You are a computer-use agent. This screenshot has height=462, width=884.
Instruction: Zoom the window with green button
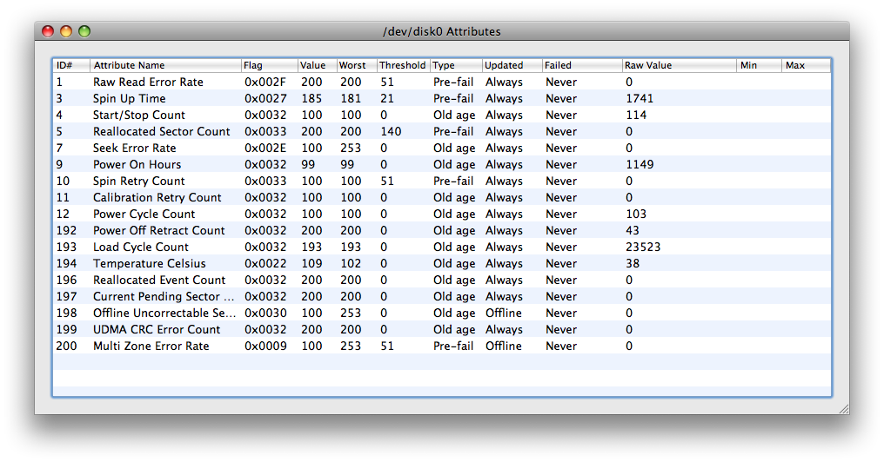coord(84,31)
